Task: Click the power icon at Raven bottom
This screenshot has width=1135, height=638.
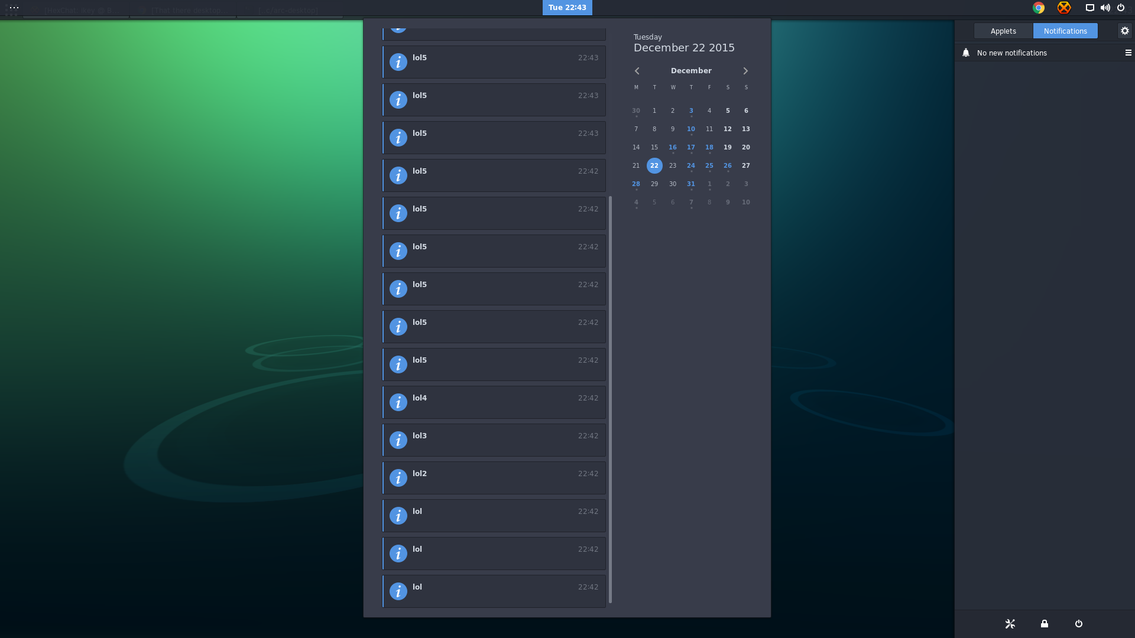Action: 1079,624
